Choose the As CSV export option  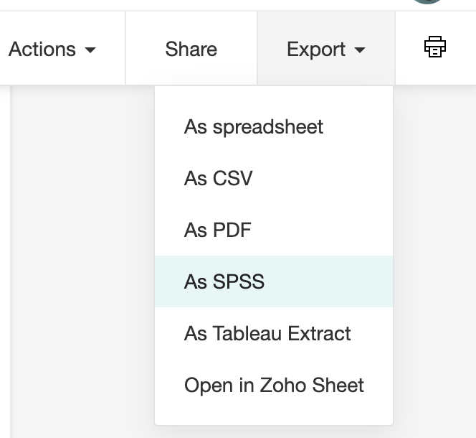click(219, 179)
